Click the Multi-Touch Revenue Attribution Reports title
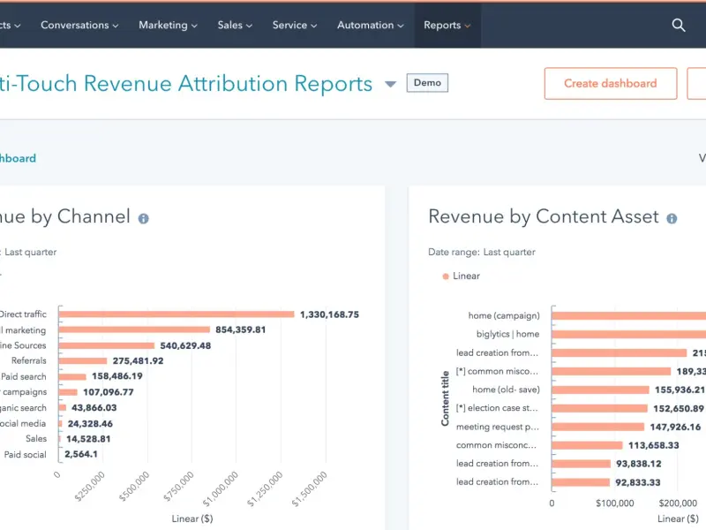Screen dimensions: 706x530 [185, 84]
